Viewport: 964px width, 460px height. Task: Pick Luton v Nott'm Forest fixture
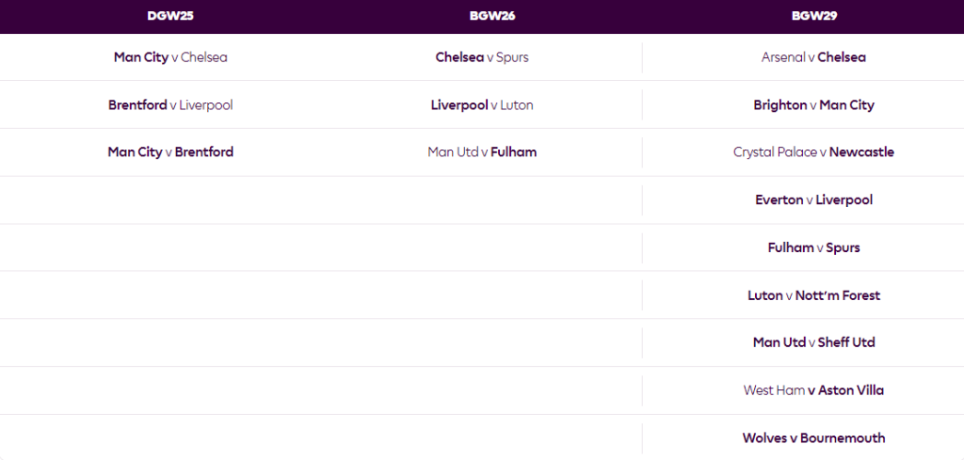coord(813,295)
